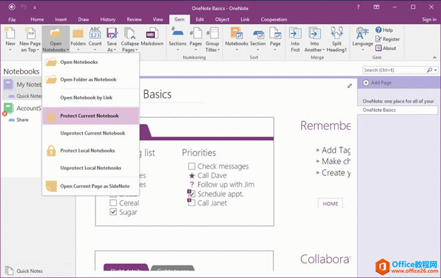Select the OneNote Basics page in list
Image resolution: width=441 pixels, height=278 pixels.
[380, 109]
